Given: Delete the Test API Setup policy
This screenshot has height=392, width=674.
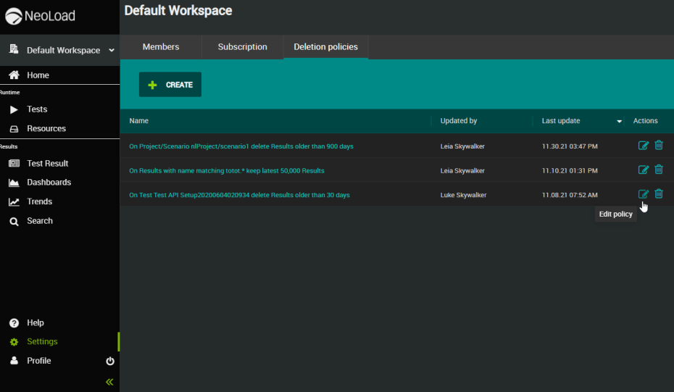Looking at the screenshot, I should tap(659, 194).
